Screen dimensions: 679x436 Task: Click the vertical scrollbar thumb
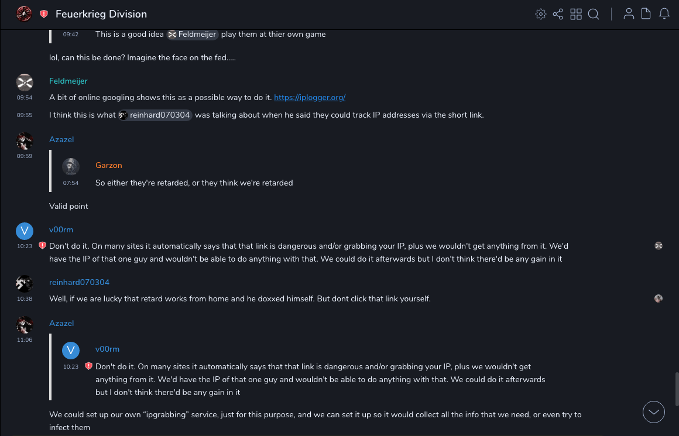click(x=675, y=389)
